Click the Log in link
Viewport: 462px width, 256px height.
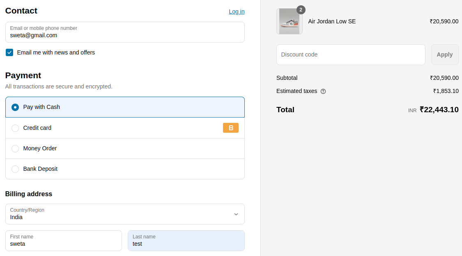[237, 11]
